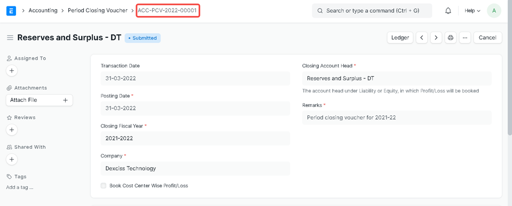
Task: Open the three-dots more actions menu
Action: (464, 37)
